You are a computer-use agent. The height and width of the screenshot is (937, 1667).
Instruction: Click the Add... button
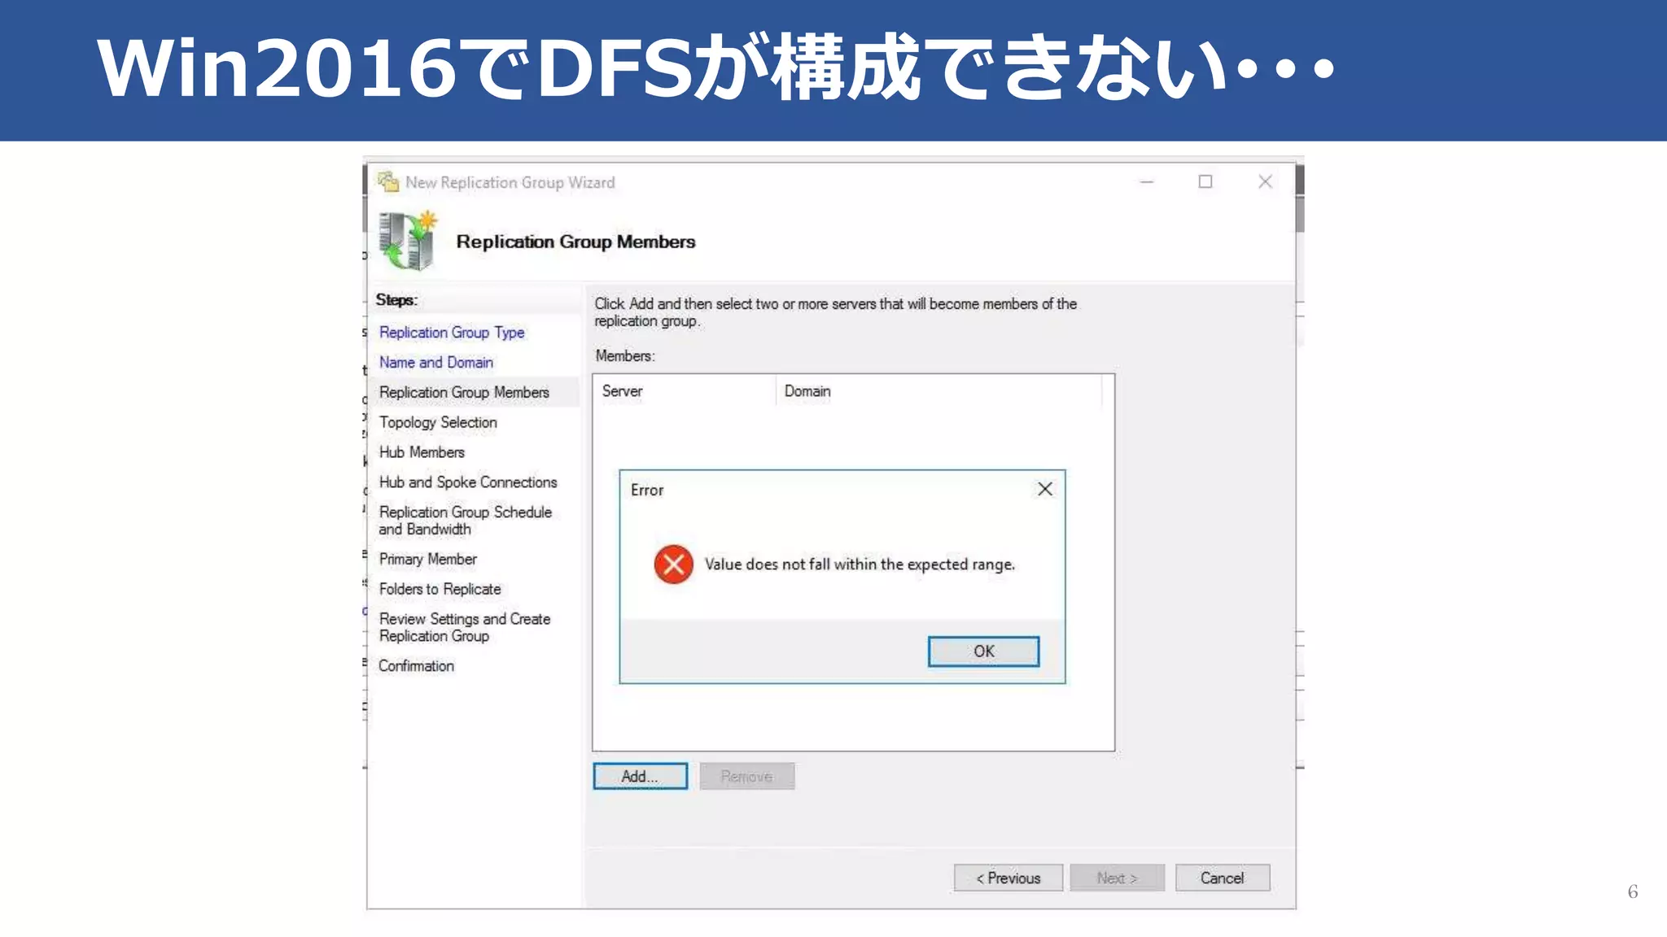[x=640, y=776]
